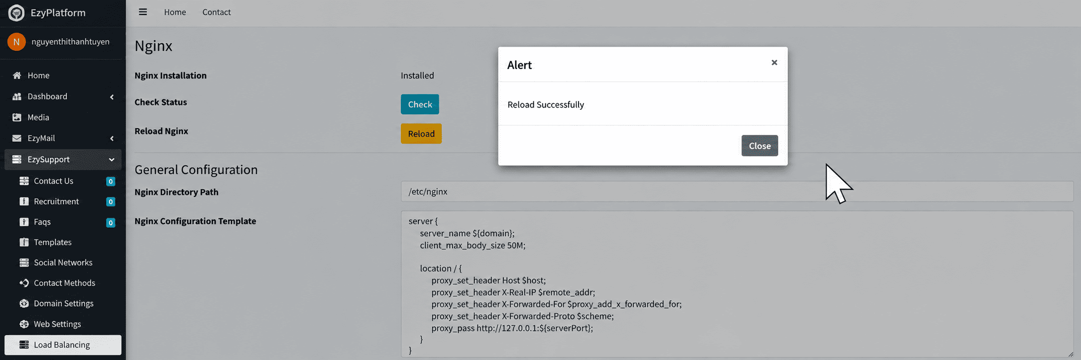
Task: Click the Contact Us item icon
Action: click(24, 181)
